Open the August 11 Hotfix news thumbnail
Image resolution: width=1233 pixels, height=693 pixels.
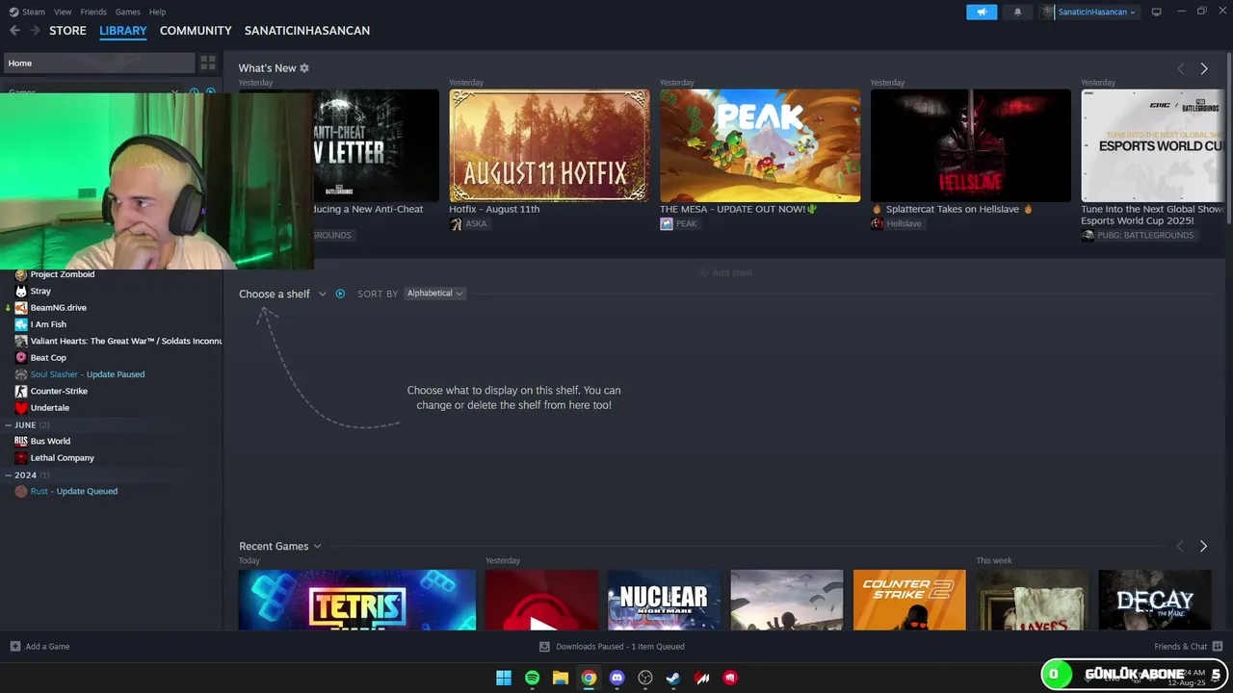point(549,145)
